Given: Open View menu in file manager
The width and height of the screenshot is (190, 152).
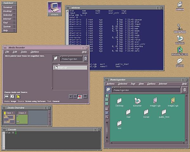Looking at the screenshot, I should (x=141, y=84).
